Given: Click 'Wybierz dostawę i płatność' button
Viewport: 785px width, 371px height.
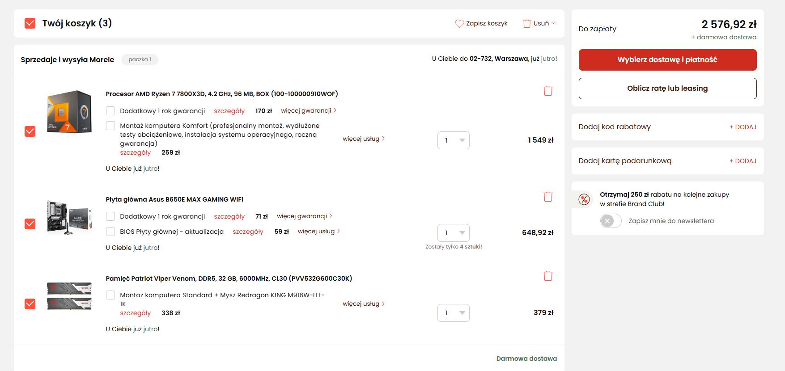Looking at the screenshot, I should click(667, 60).
